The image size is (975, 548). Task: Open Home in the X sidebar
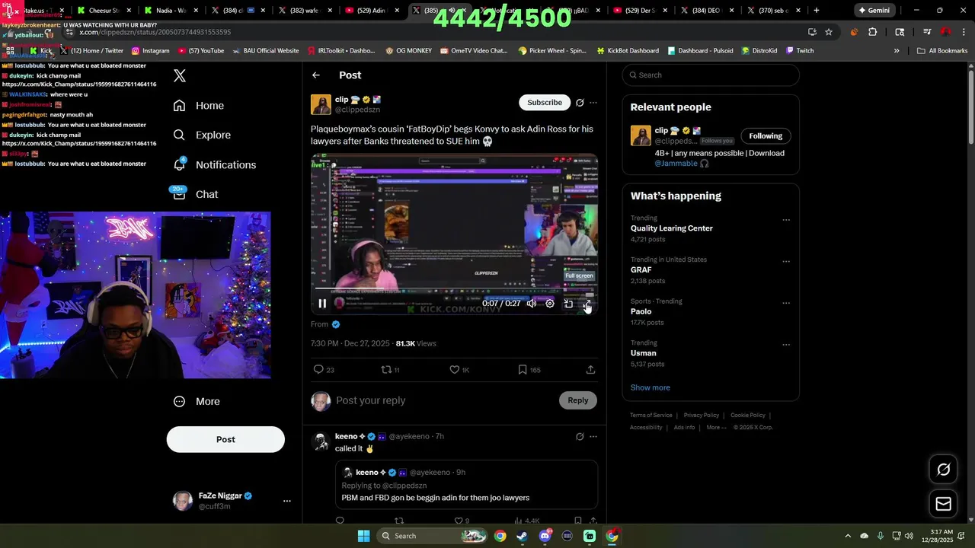point(198,106)
